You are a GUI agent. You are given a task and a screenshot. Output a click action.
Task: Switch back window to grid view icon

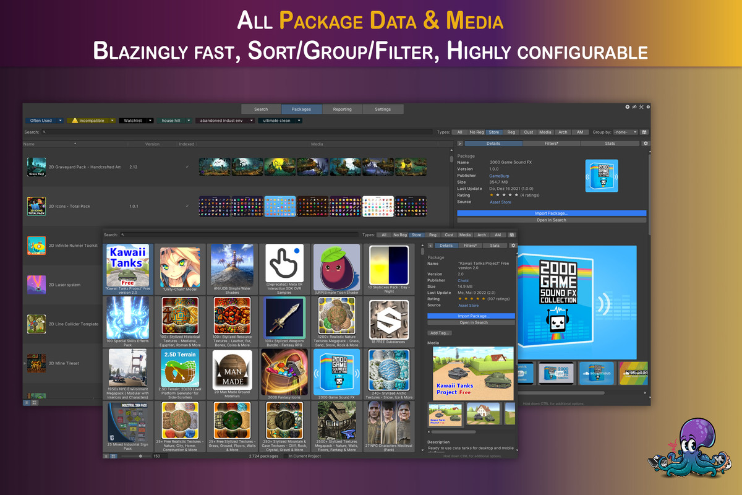click(x=33, y=402)
